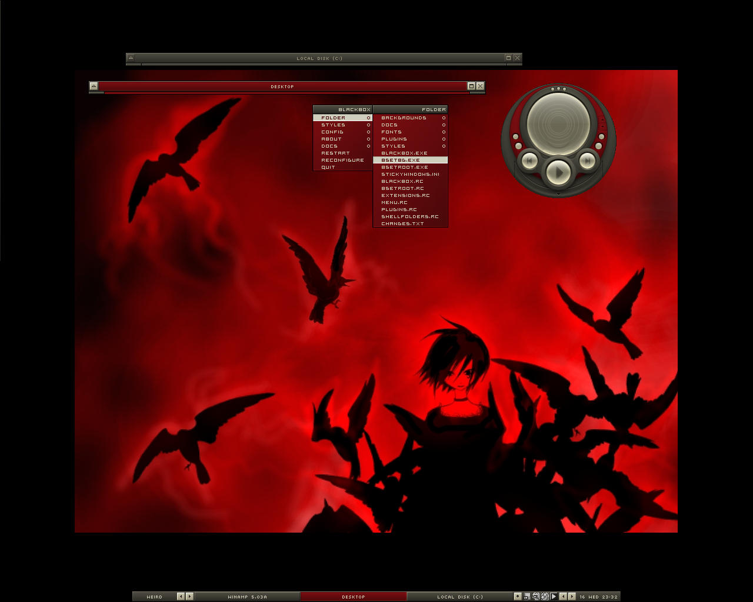Maximize the Desktop window
Image resolution: width=753 pixels, height=602 pixels.
(x=471, y=86)
